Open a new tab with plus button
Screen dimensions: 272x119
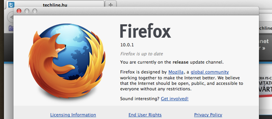(110, 4)
